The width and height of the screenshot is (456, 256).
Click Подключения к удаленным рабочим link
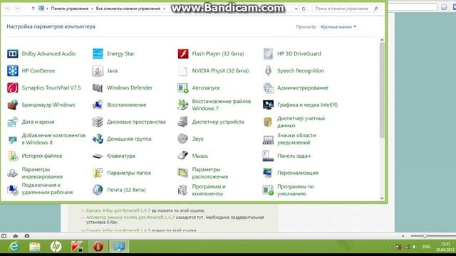tap(47, 188)
